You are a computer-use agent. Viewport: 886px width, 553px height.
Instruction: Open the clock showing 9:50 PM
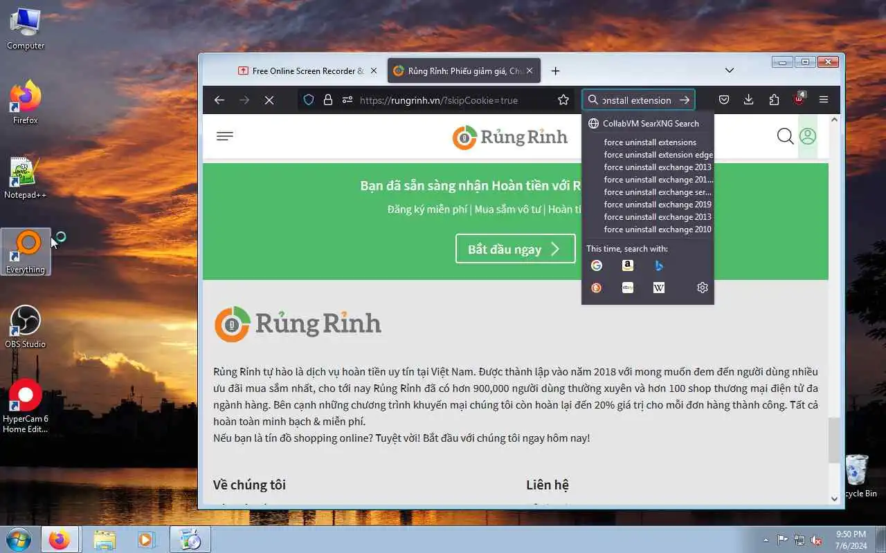851,539
